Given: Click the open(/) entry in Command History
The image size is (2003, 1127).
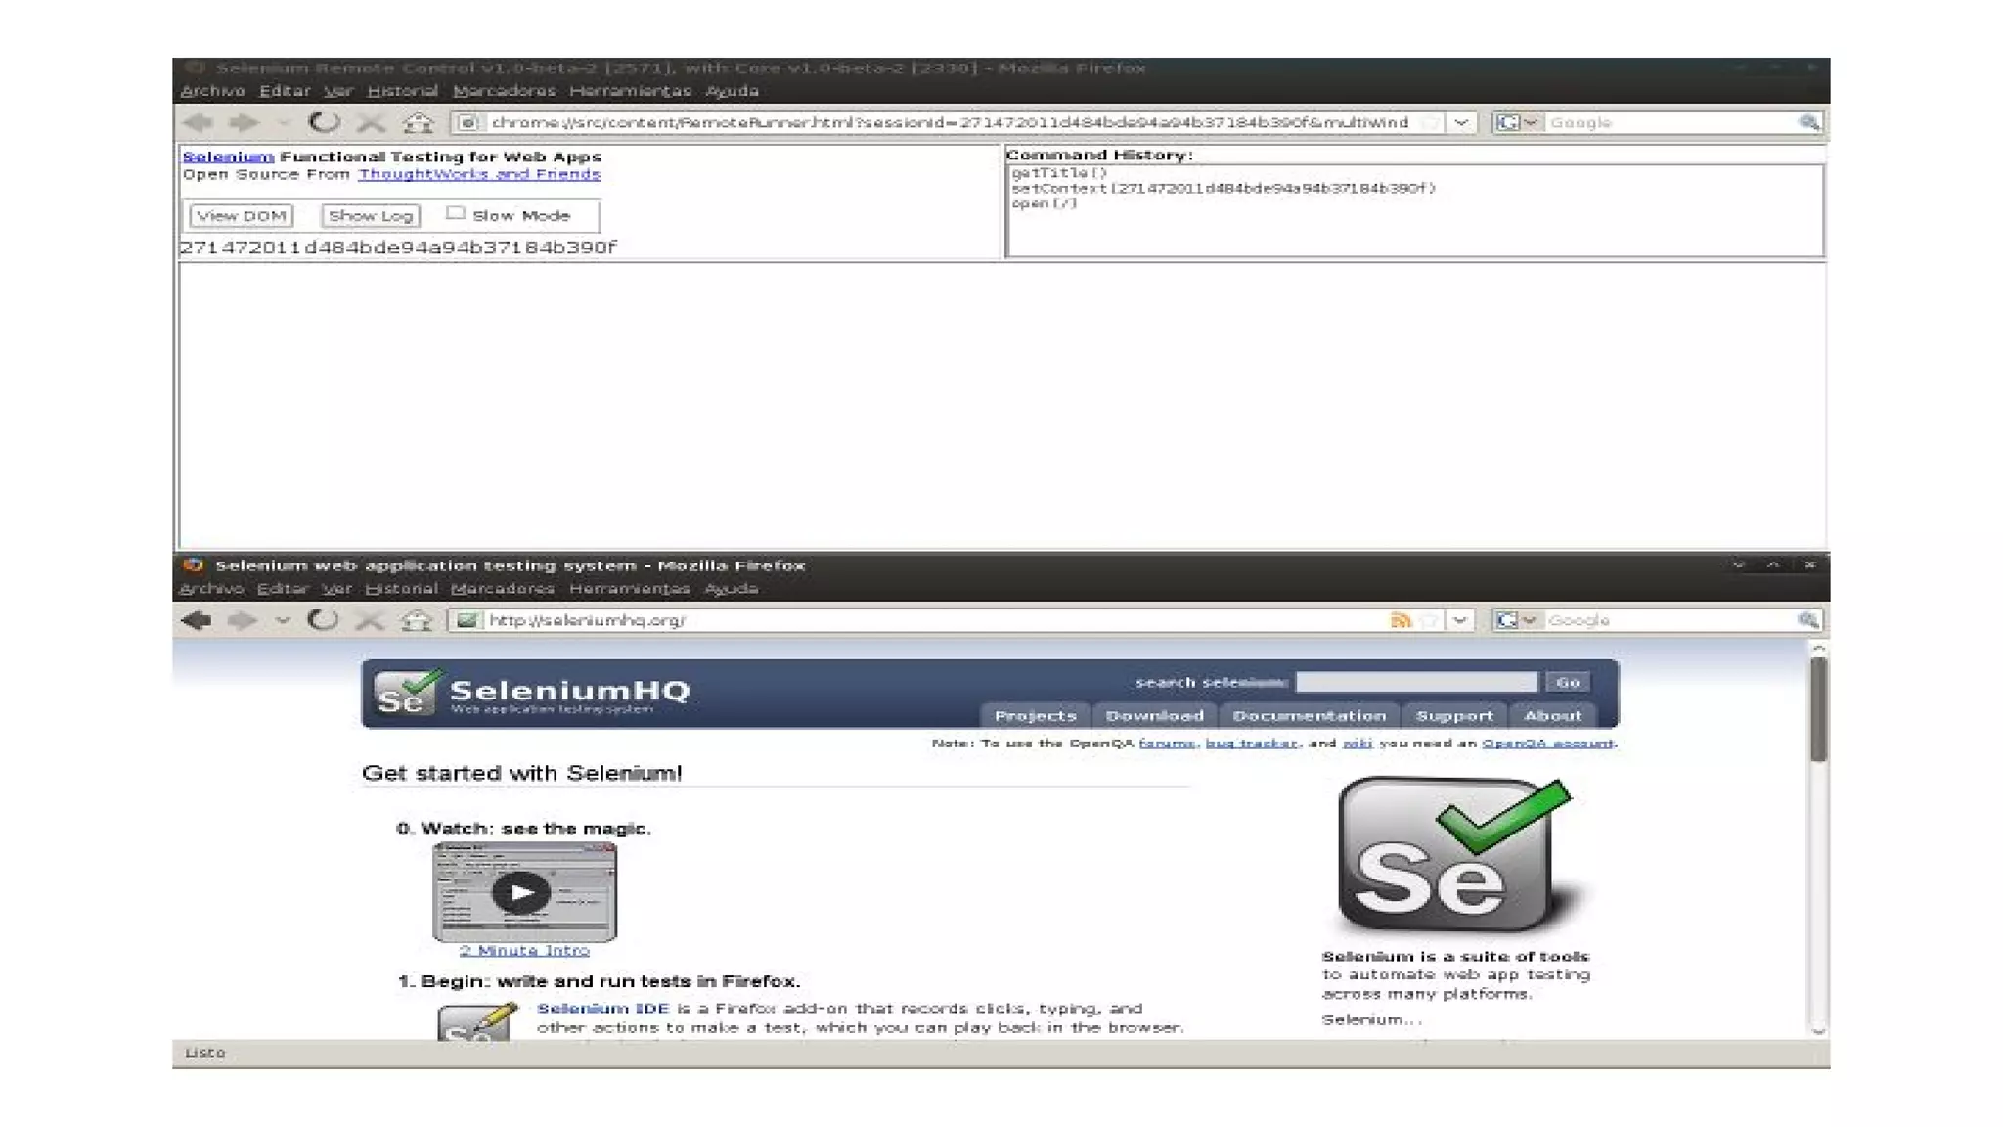Looking at the screenshot, I should (x=1044, y=203).
